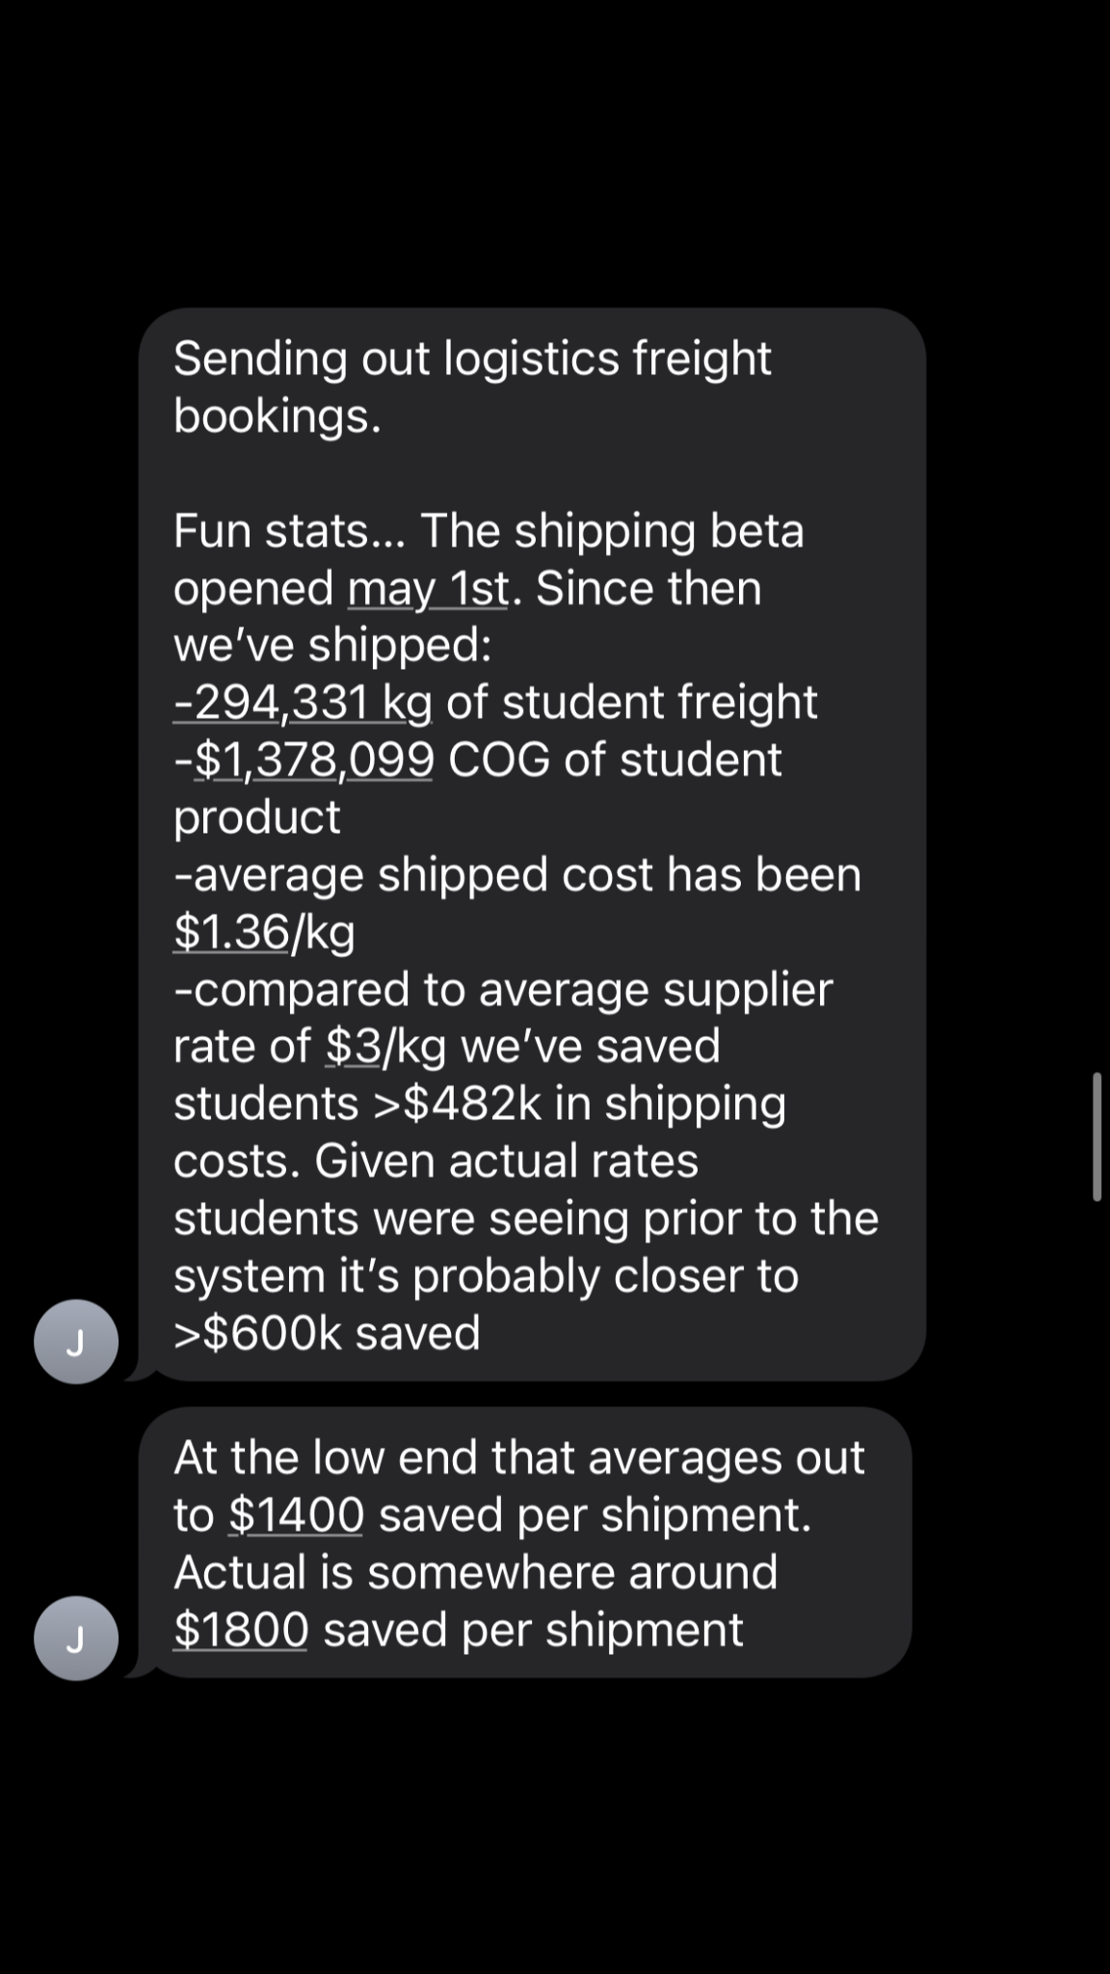The height and width of the screenshot is (1974, 1110).
Task: Click the "At the low end that averages out" line
Action: [518, 1457]
